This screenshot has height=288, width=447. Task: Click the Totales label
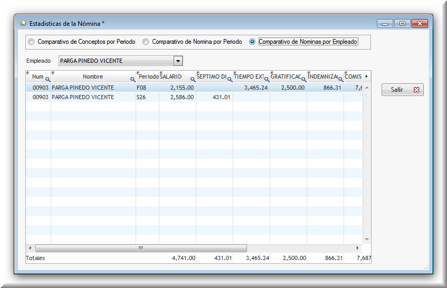(35, 258)
